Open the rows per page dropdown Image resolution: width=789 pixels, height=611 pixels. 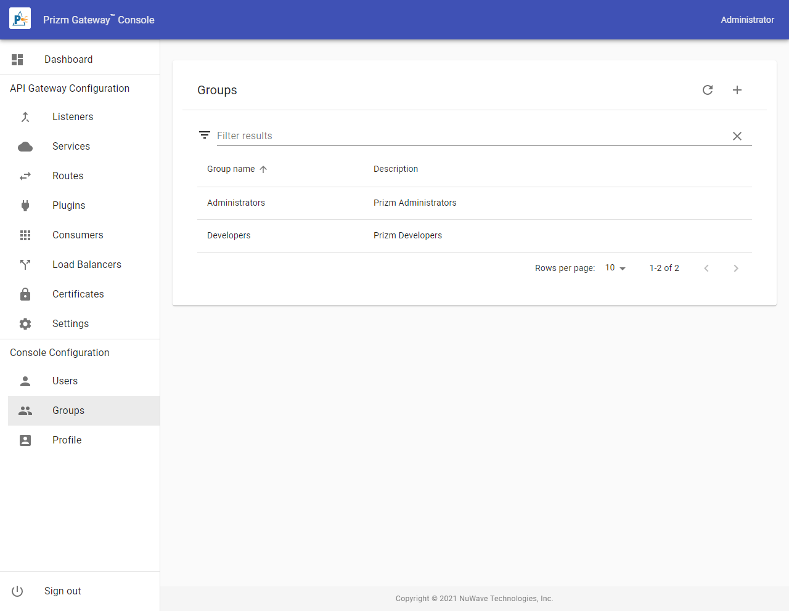pyautogui.click(x=615, y=268)
